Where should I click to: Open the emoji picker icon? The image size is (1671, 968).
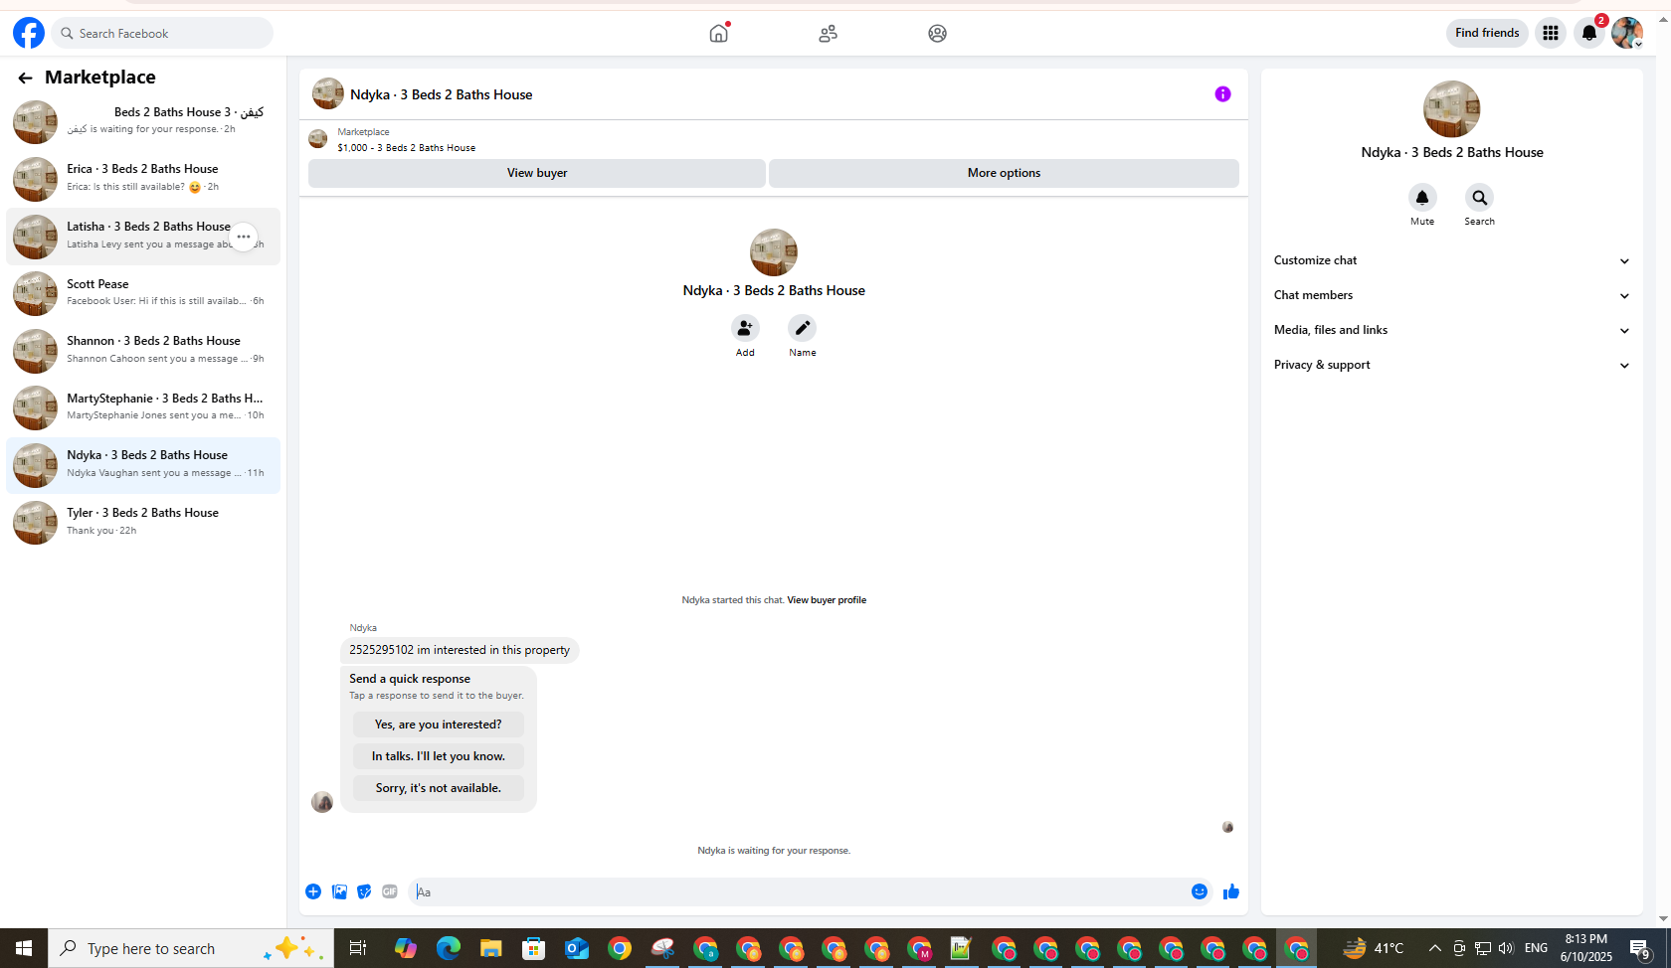coord(1200,891)
